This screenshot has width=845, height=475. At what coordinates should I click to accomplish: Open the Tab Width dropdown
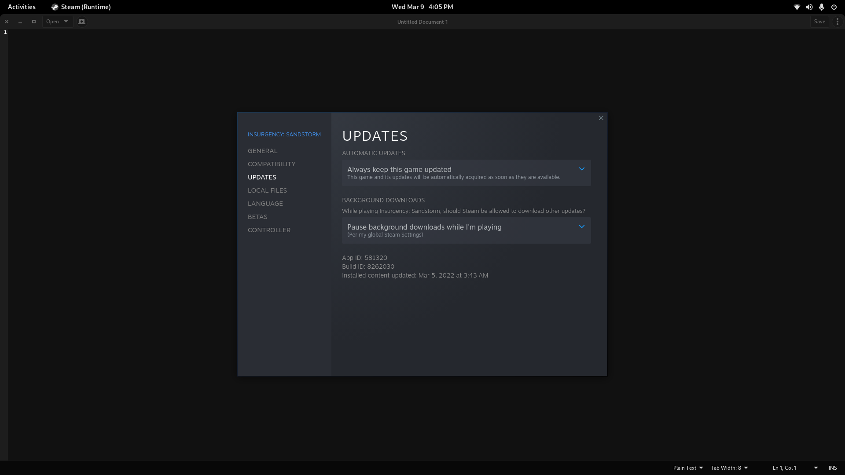coord(729,468)
